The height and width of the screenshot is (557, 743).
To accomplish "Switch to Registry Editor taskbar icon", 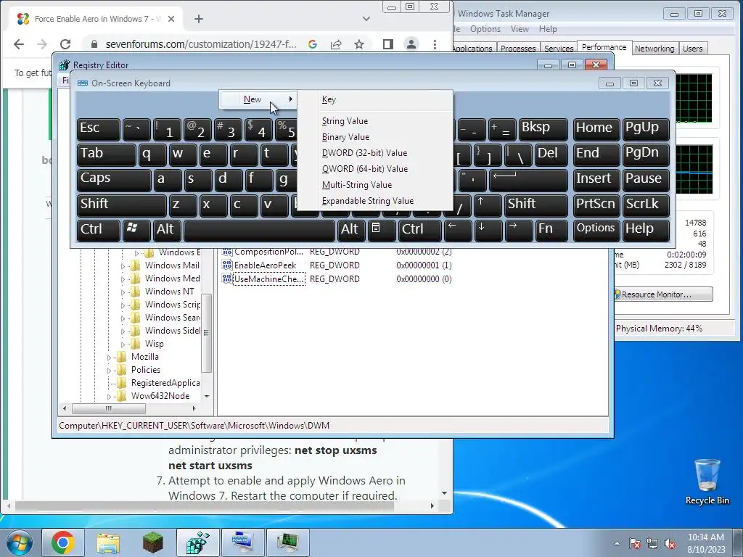I will coord(197,542).
